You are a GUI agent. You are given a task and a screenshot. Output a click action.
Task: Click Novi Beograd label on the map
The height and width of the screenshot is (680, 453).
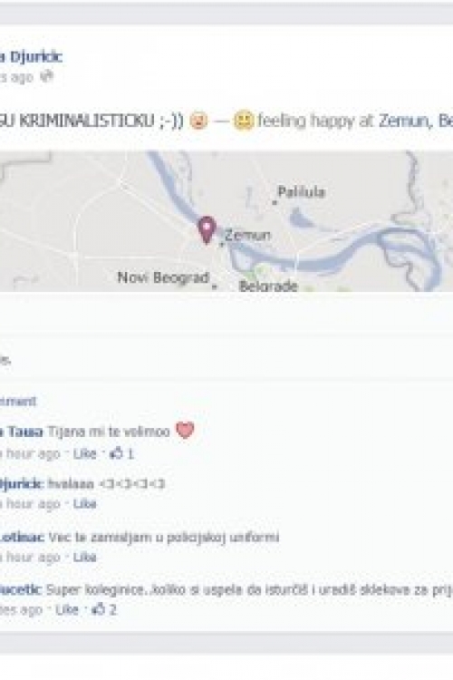pos(163,277)
